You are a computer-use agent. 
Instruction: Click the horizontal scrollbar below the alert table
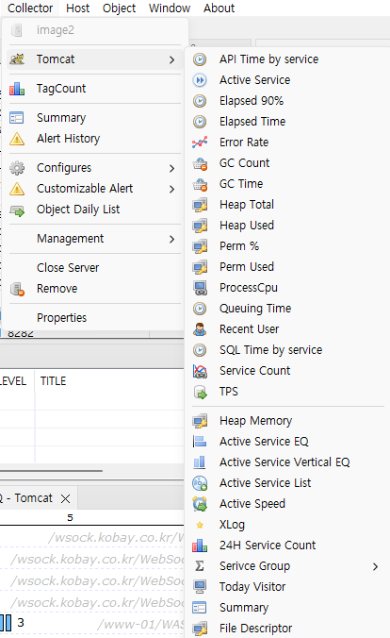click(x=51, y=471)
